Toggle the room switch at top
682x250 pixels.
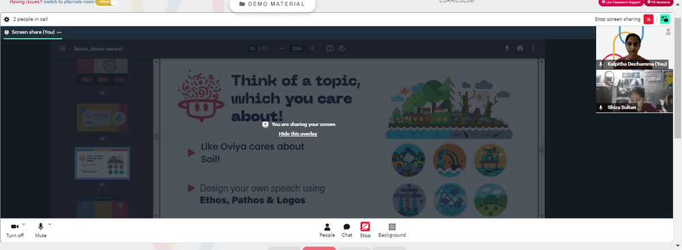coord(106,2)
